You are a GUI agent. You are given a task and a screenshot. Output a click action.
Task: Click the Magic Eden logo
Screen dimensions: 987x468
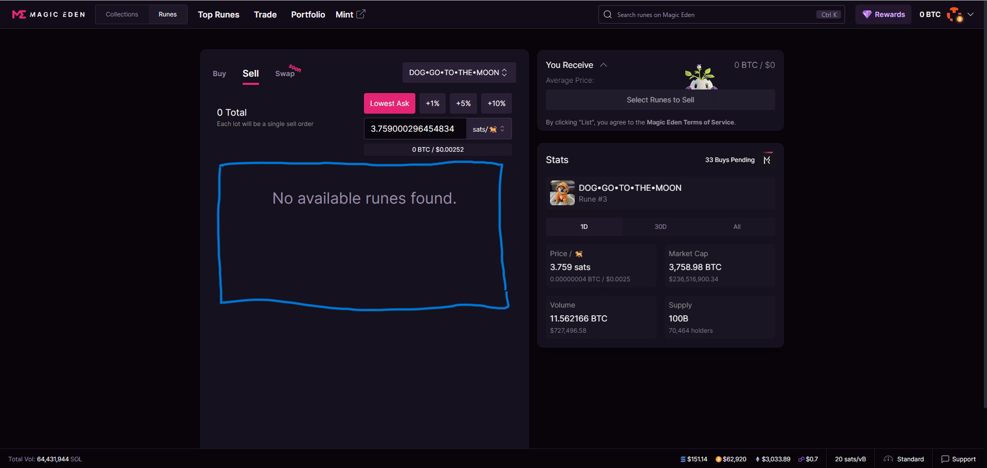tap(48, 14)
